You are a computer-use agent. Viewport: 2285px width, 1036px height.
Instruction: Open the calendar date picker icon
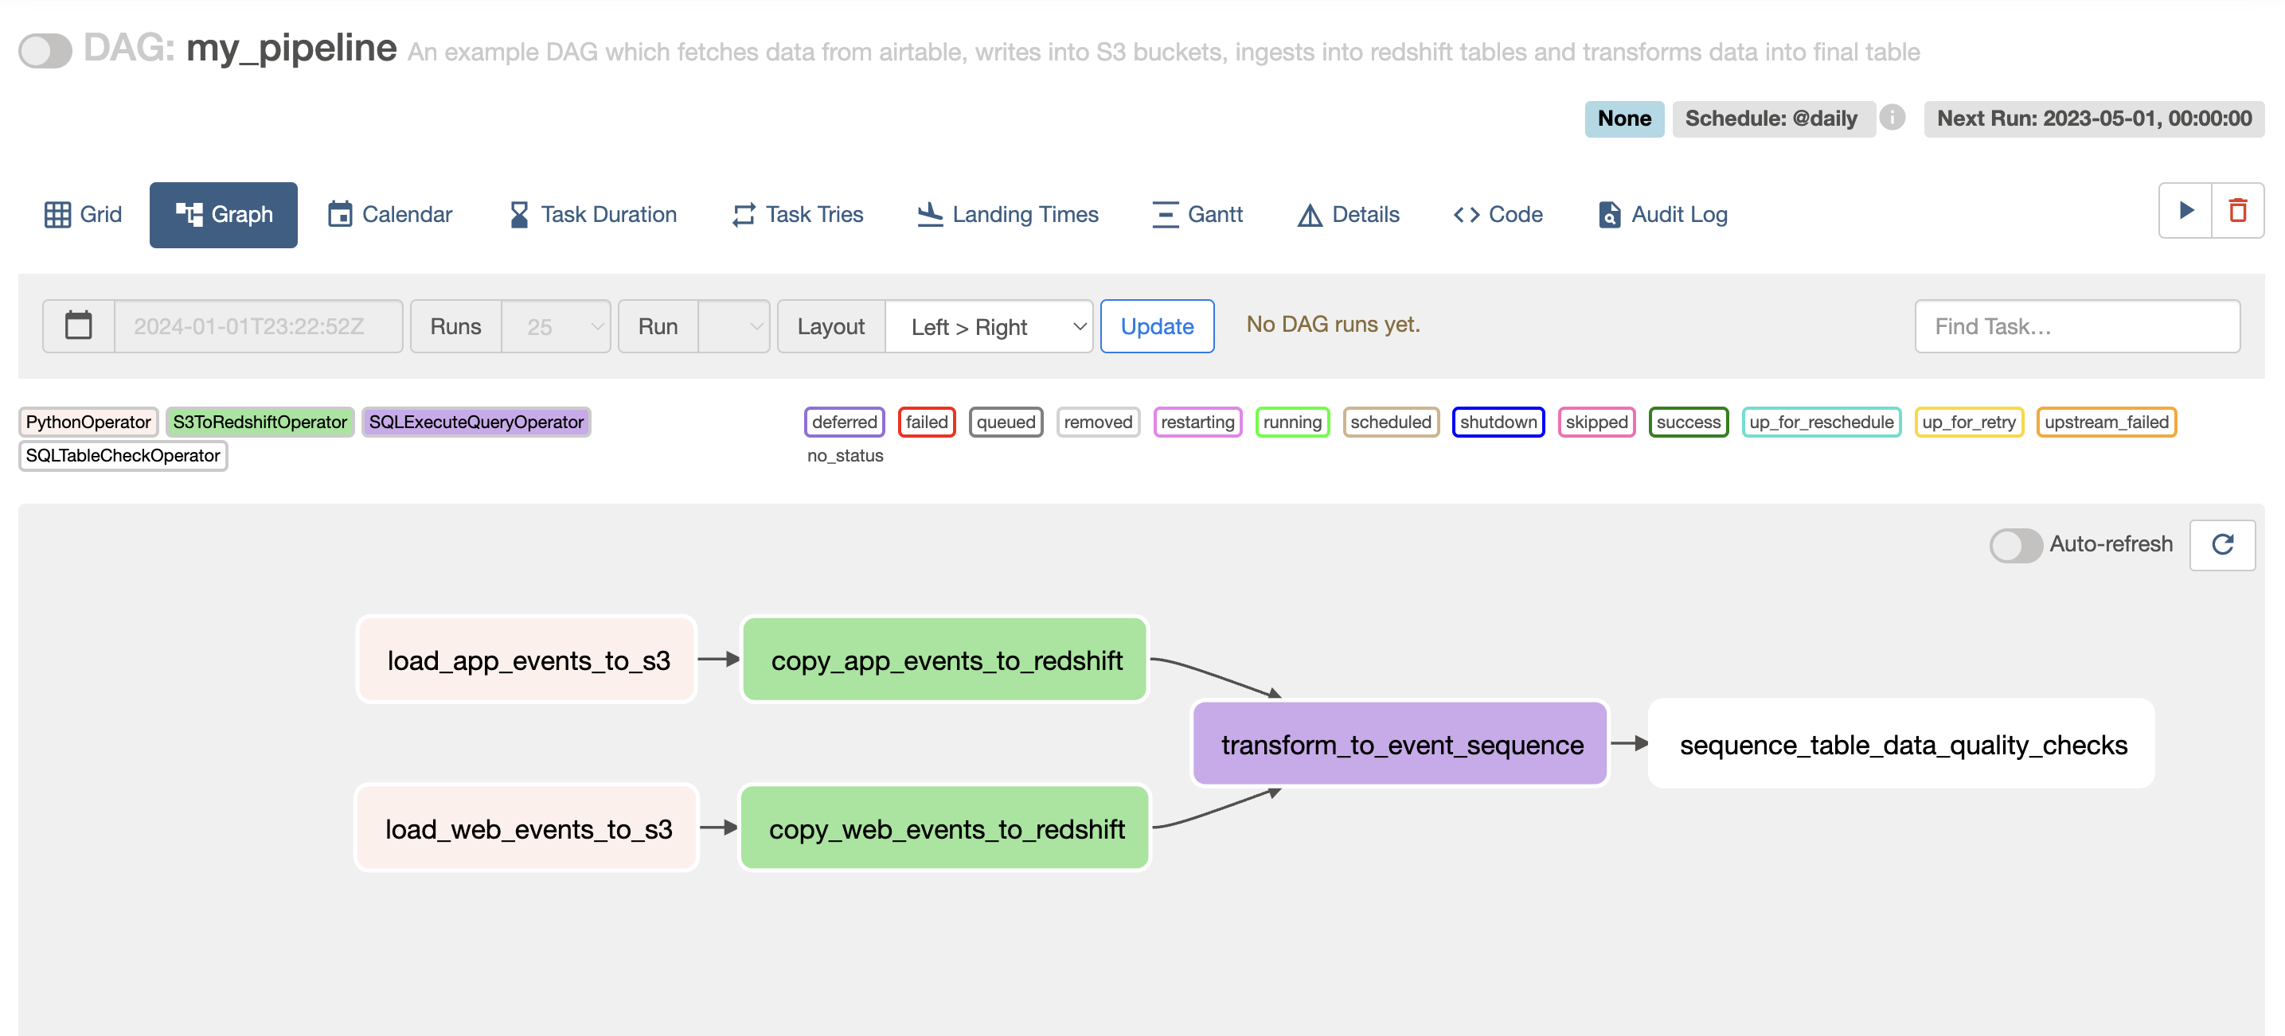click(x=79, y=326)
